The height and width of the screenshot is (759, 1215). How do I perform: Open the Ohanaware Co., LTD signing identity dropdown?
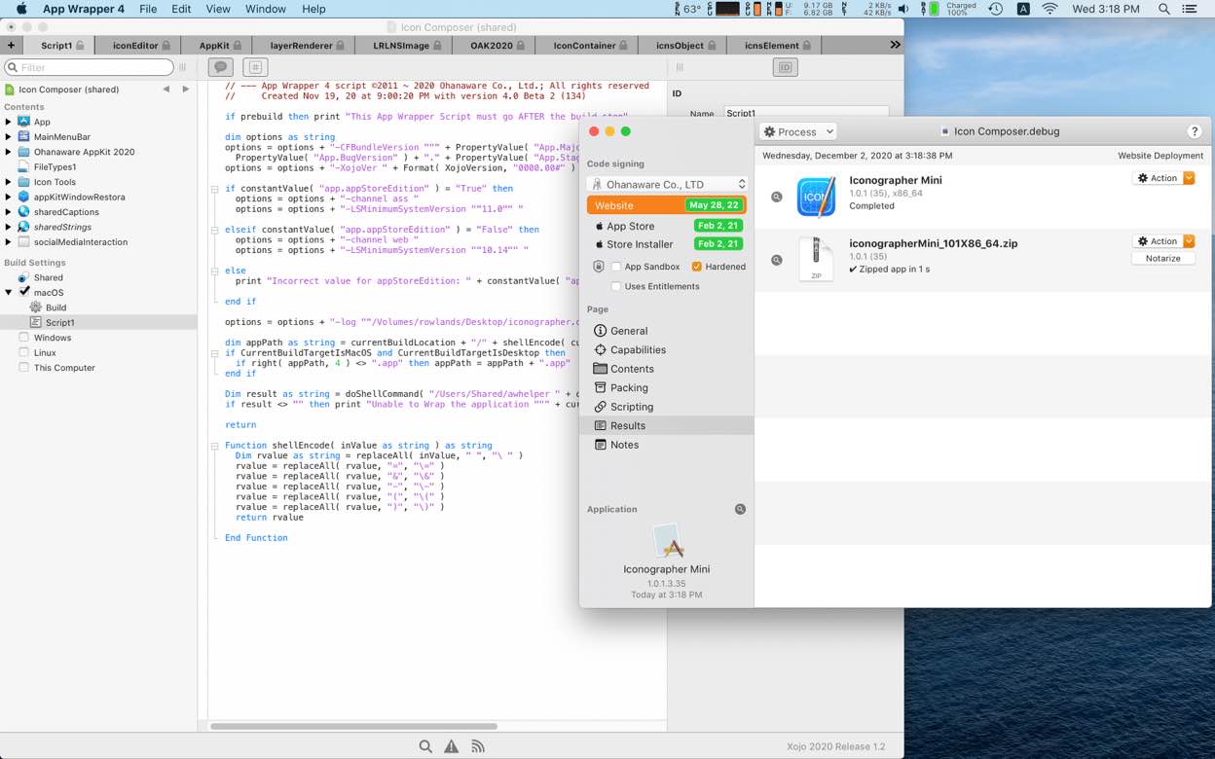tap(668, 184)
